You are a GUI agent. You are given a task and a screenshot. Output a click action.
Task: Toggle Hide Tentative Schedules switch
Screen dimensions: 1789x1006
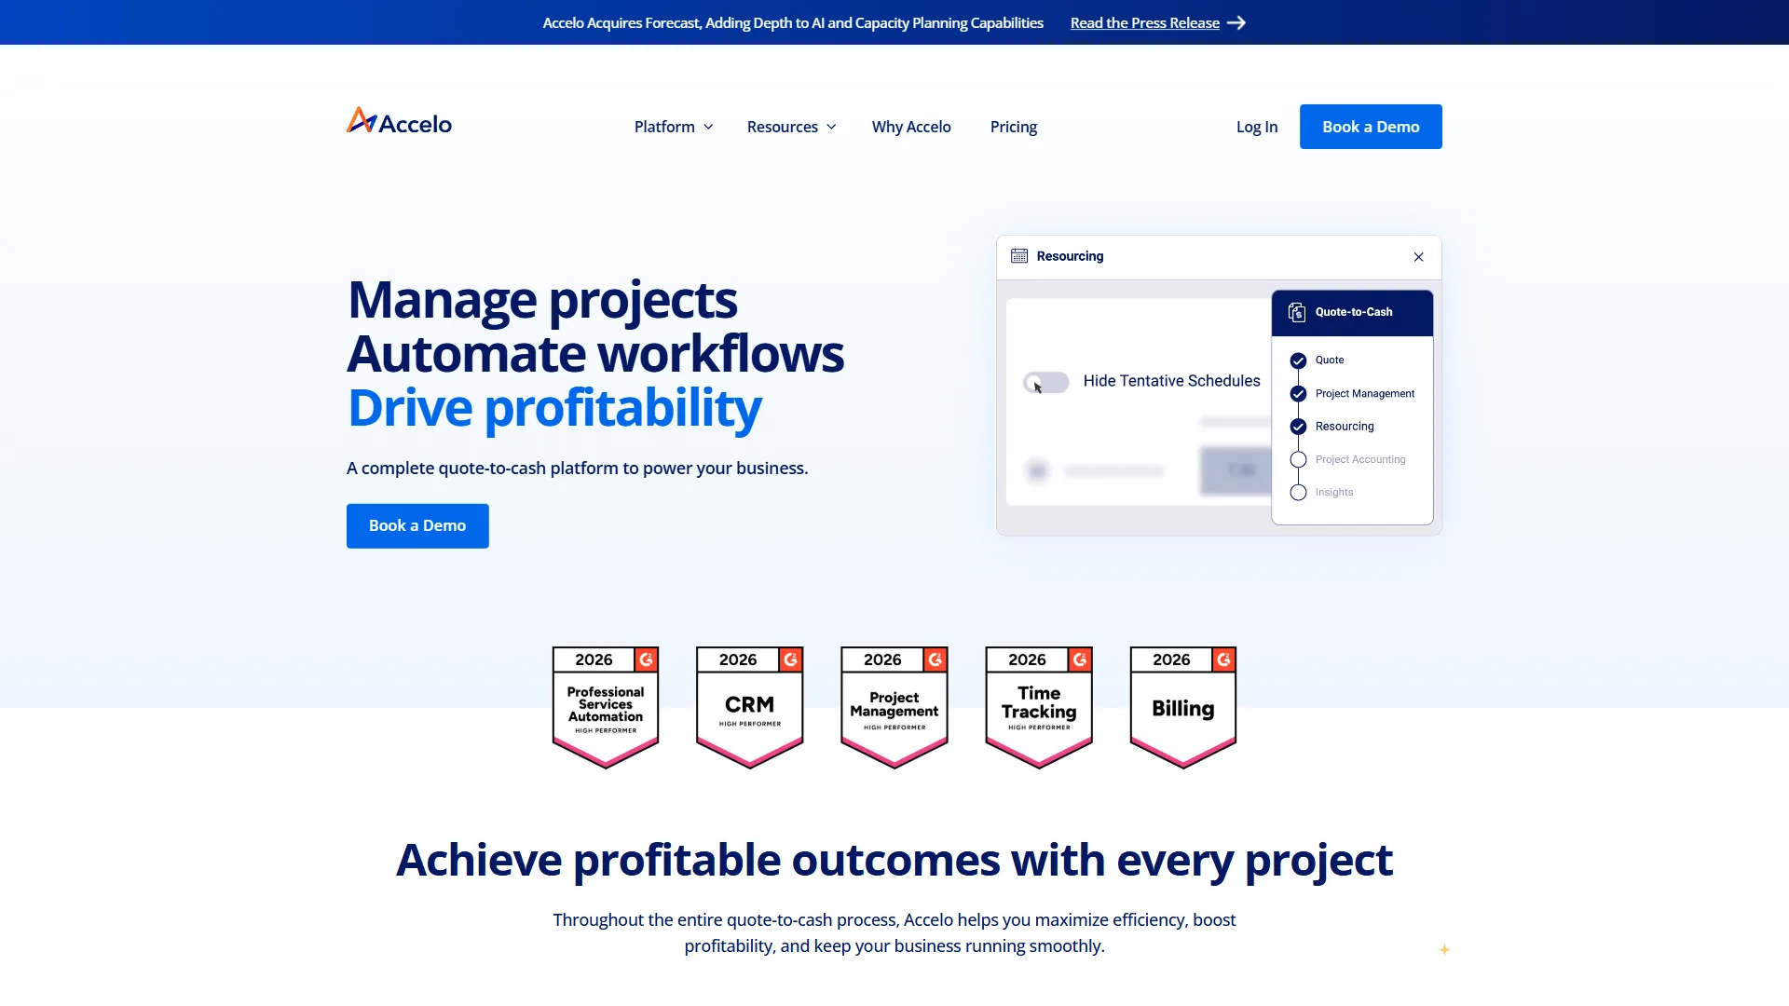tap(1045, 382)
